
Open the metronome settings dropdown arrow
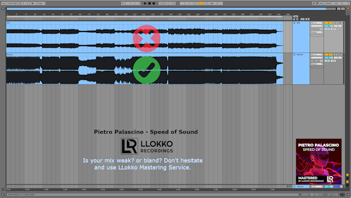(36, 4)
